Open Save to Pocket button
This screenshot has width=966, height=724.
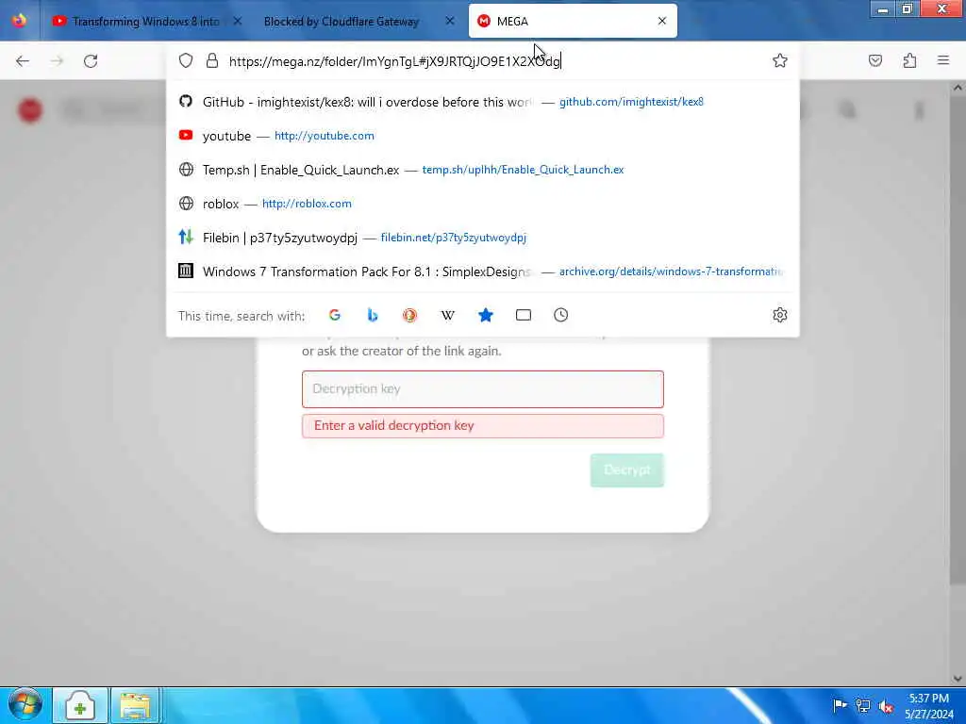(875, 60)
